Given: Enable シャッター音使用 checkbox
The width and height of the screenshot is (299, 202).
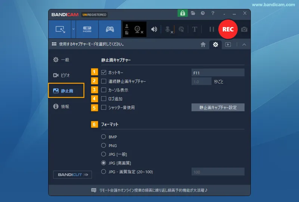Looking at the screenshot, I should click(x=104, y=107).
